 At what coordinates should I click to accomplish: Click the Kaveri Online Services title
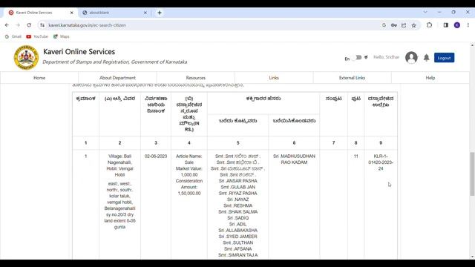click(x=79, y=52)
